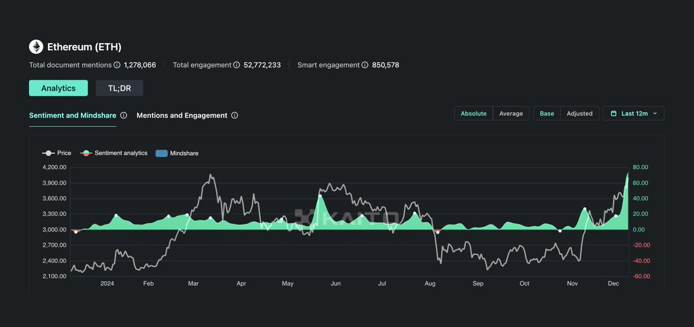Click the calendar icon beside Last 12m
This screenshot has width=694, height=327.
[x=613, y=114]
